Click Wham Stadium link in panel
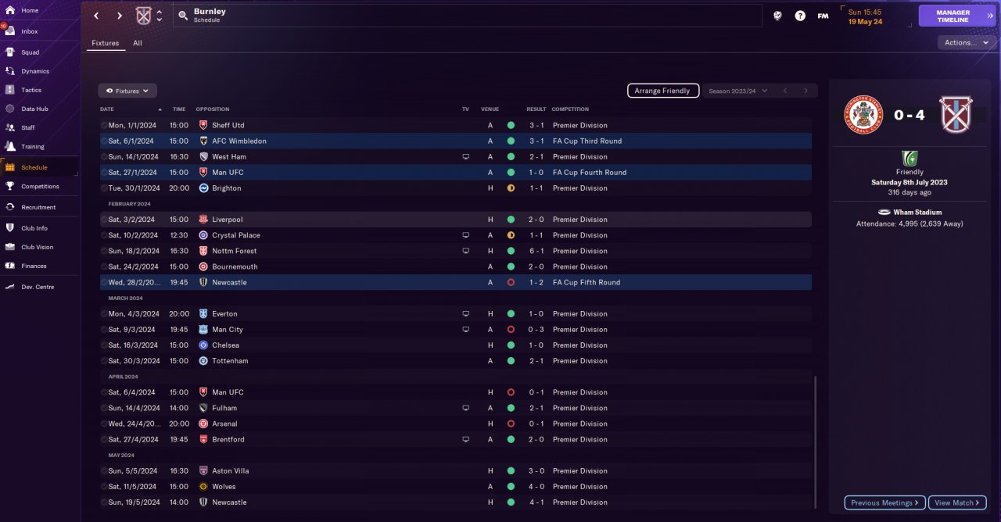Image resolution: width=1001 pixels, height=522 pixels. point(919,212)
